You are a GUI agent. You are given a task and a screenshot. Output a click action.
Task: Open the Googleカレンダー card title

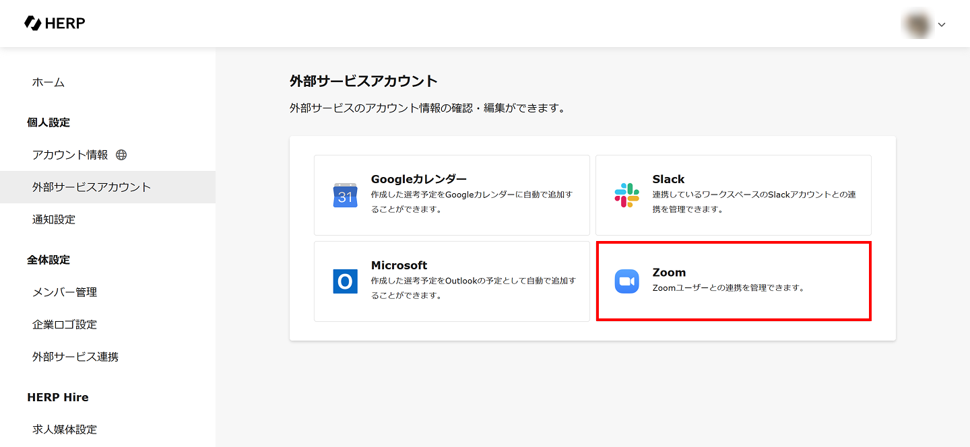point(419,179)
